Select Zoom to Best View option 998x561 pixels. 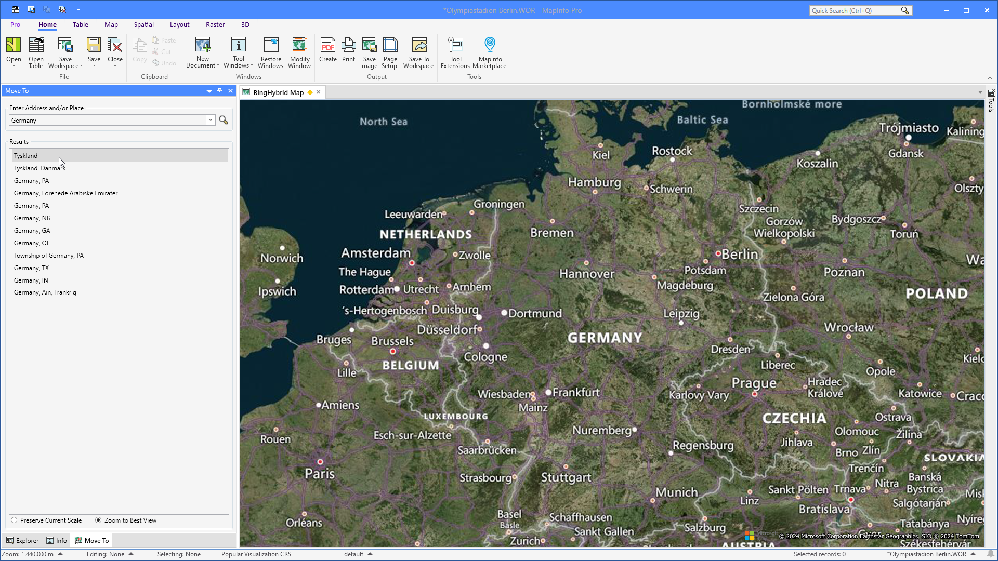98,520
